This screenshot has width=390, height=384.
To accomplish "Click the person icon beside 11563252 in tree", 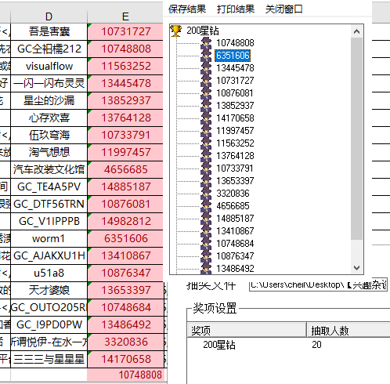I will [206, 143].
